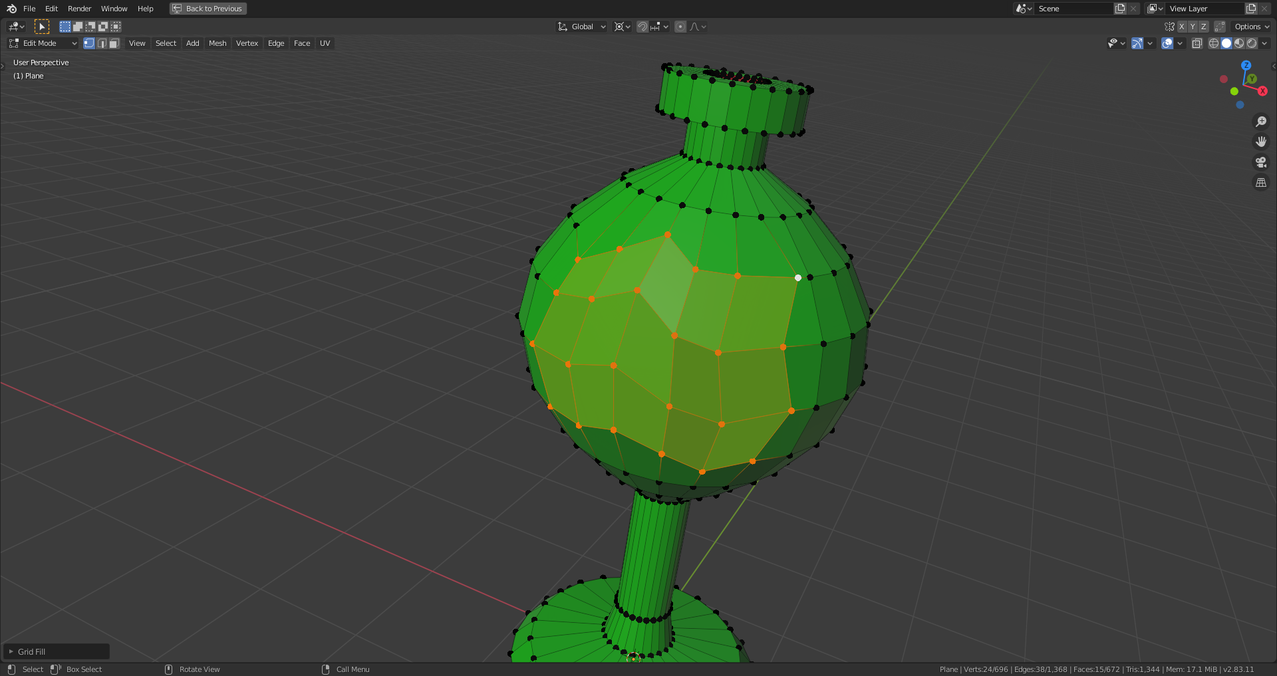The width and height of the screenshot is (1277, 676).
Task: Toggle viewport overlays off
Action: click(x=1166, y=43)
